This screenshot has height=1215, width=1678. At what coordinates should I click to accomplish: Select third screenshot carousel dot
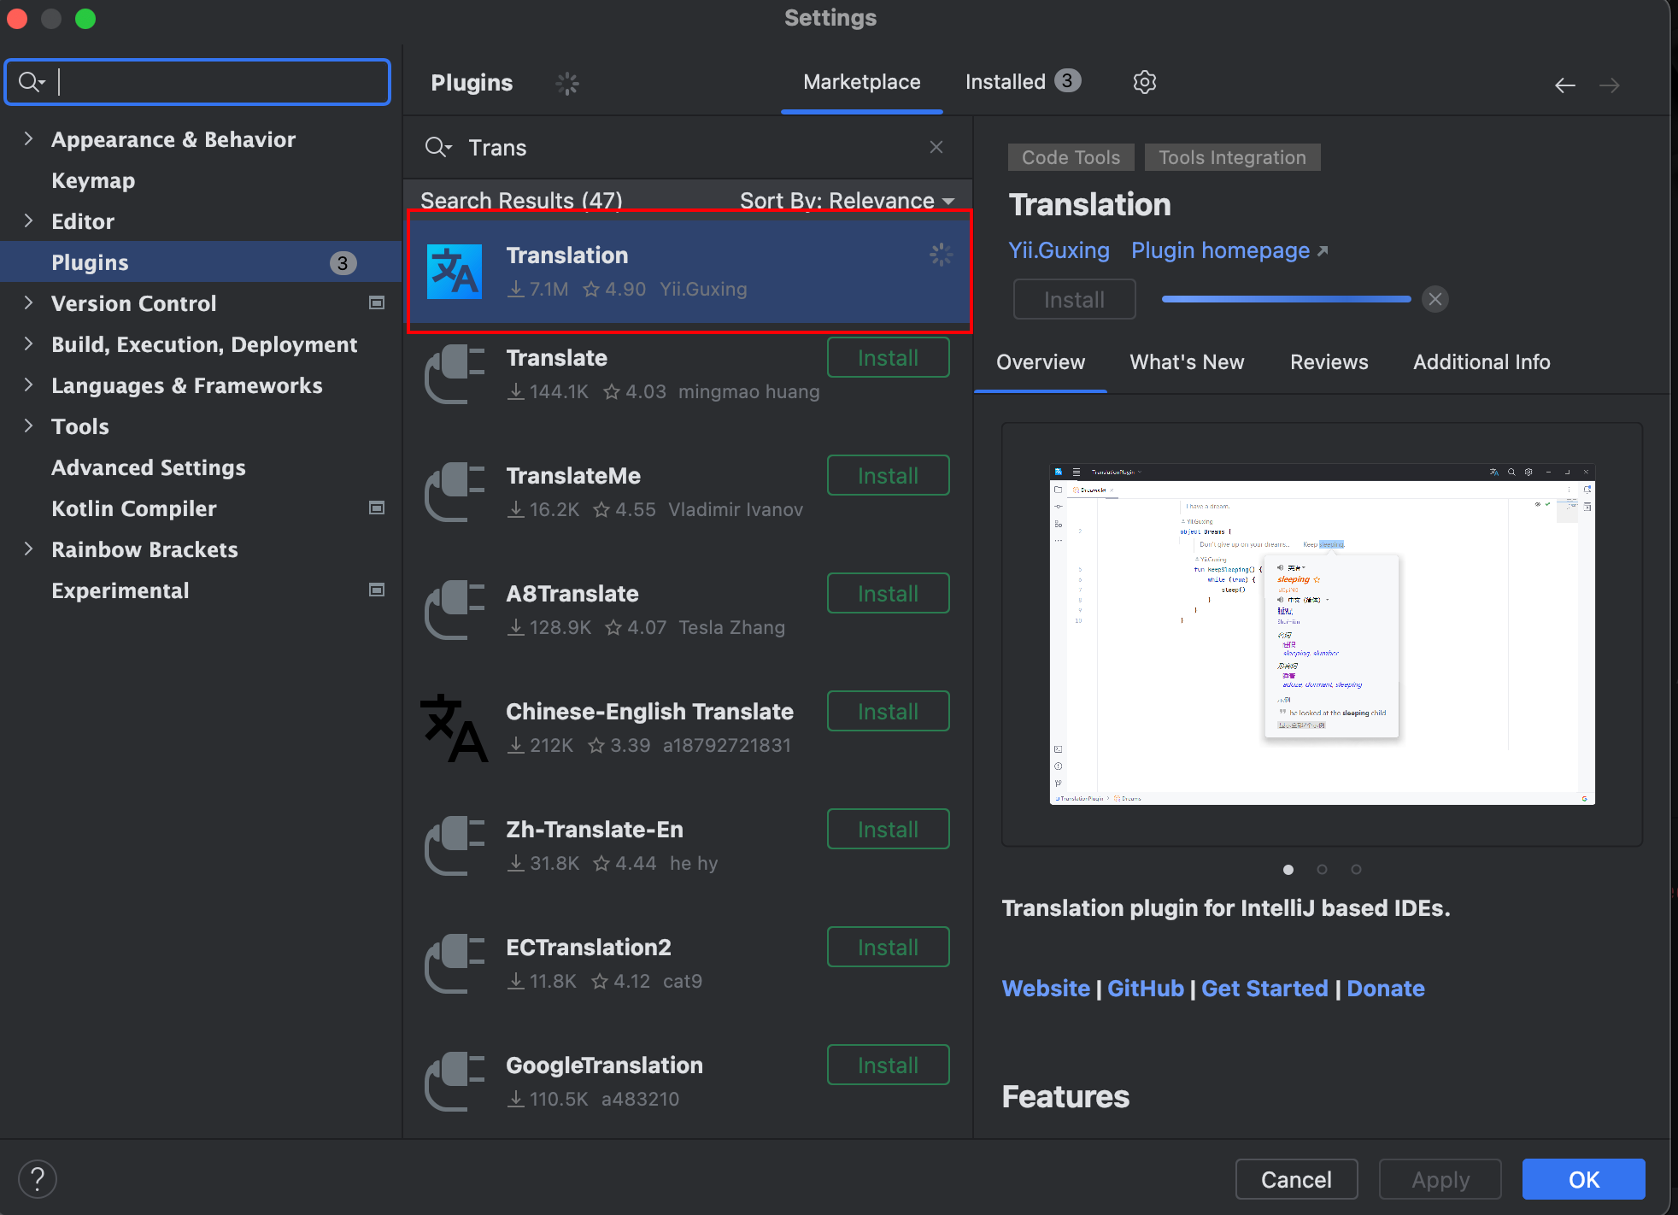coord(1356,869)
